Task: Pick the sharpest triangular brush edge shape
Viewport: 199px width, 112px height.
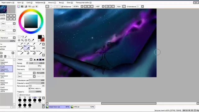Action: 35,59
